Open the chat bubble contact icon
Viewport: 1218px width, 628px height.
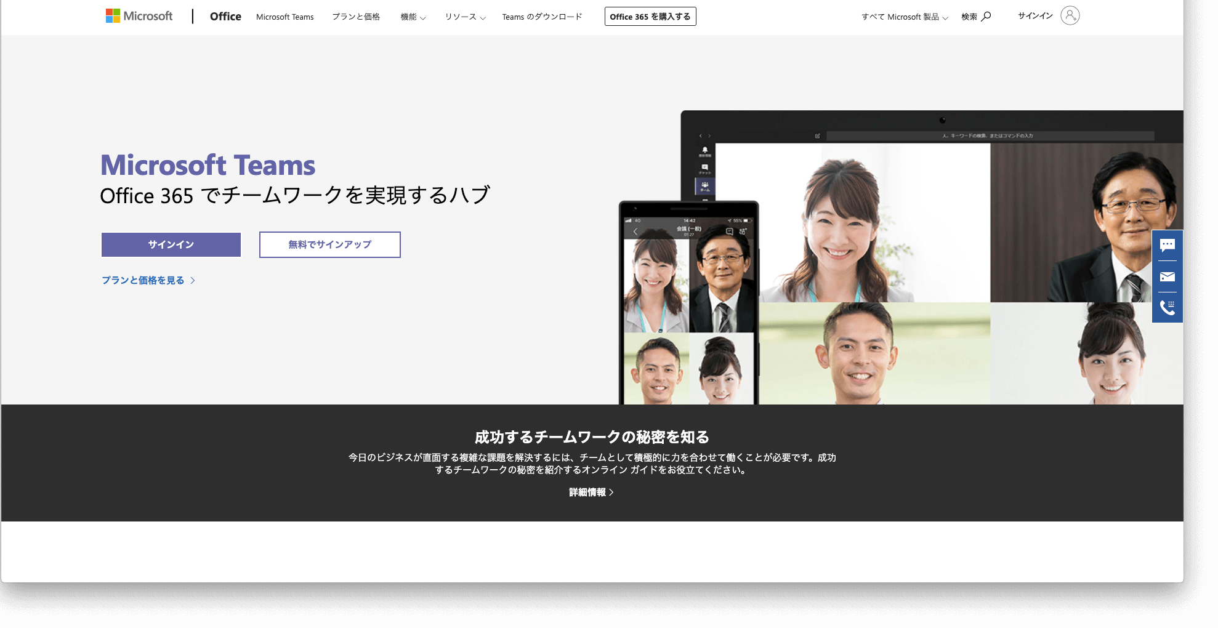1167,246
